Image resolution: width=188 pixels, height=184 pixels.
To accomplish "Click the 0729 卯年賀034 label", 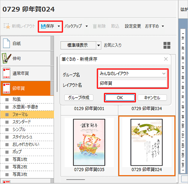I will (x=147, y=109).
